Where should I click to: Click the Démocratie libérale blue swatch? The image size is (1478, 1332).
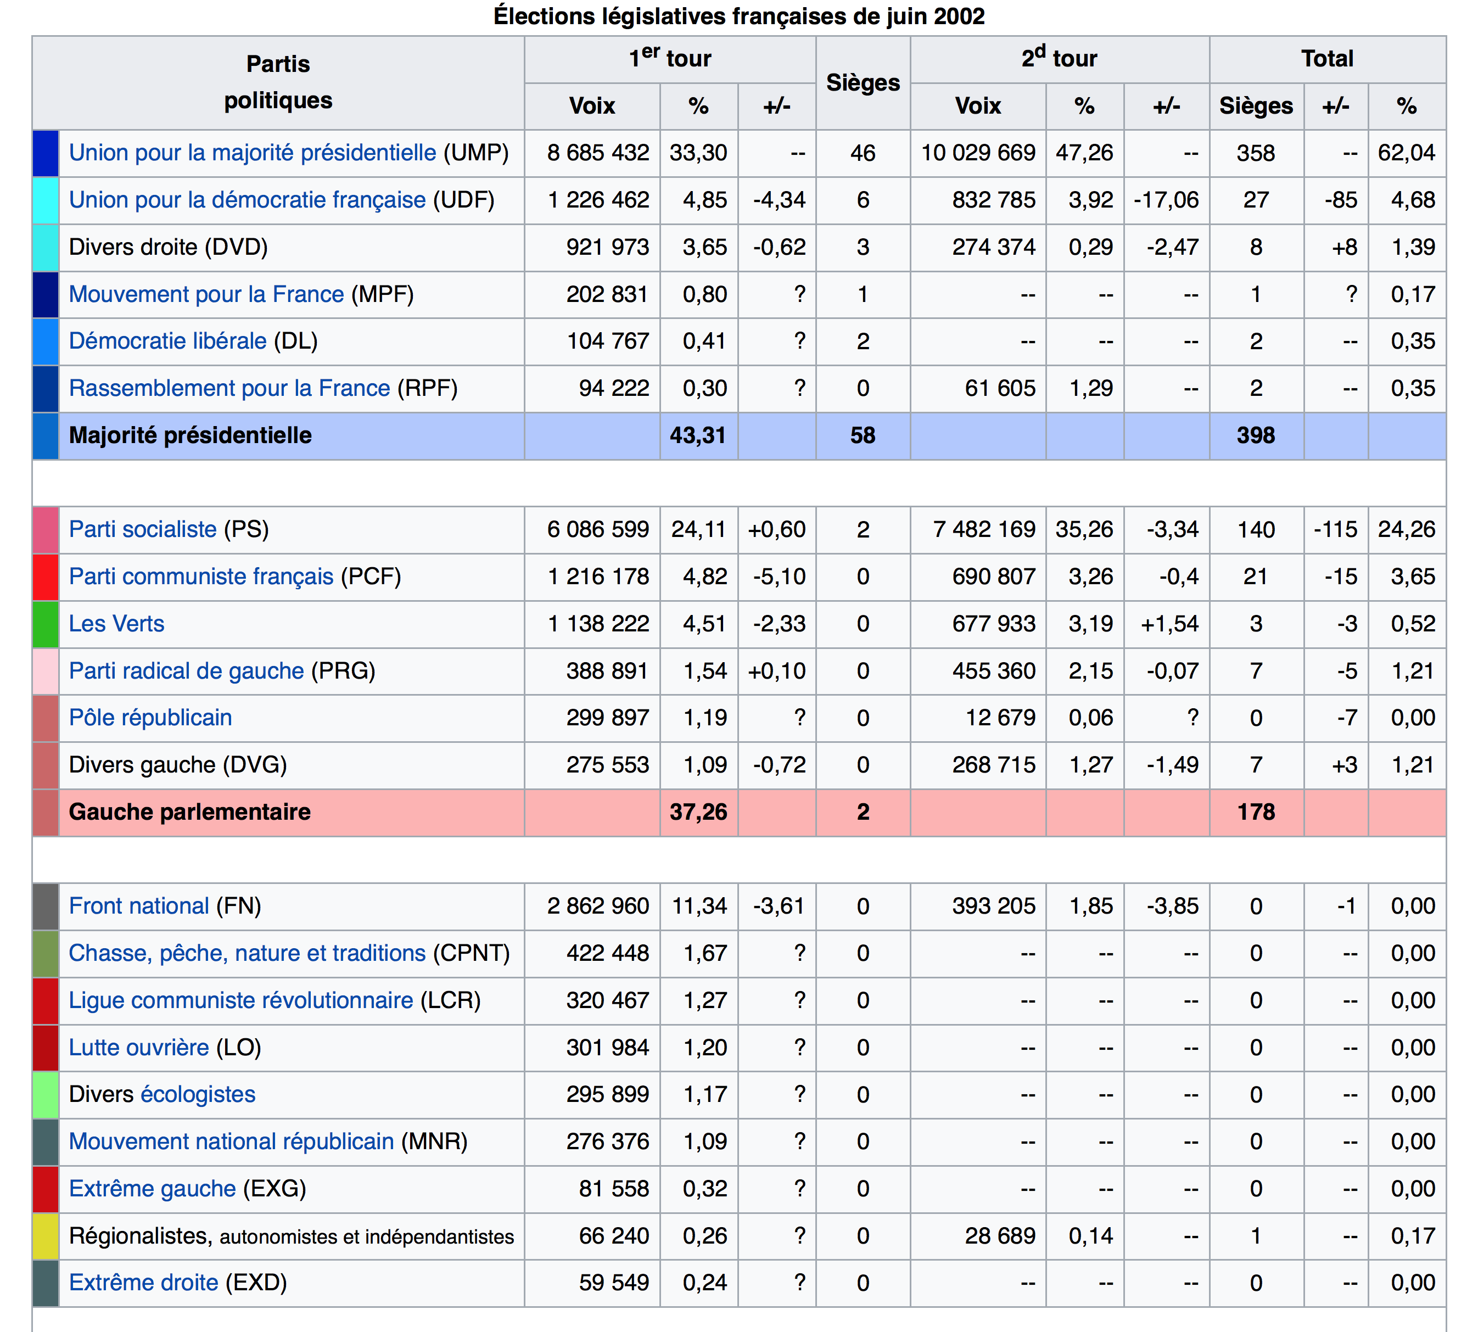[46, 341]
